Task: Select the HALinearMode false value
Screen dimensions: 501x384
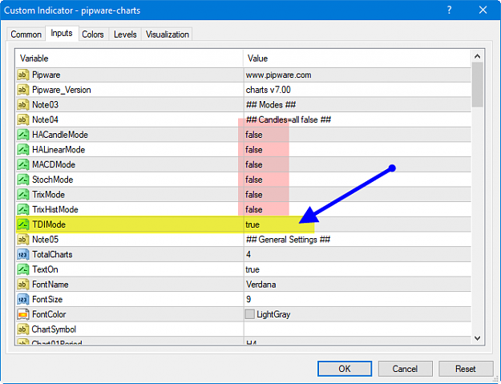Action: (254, 150)
